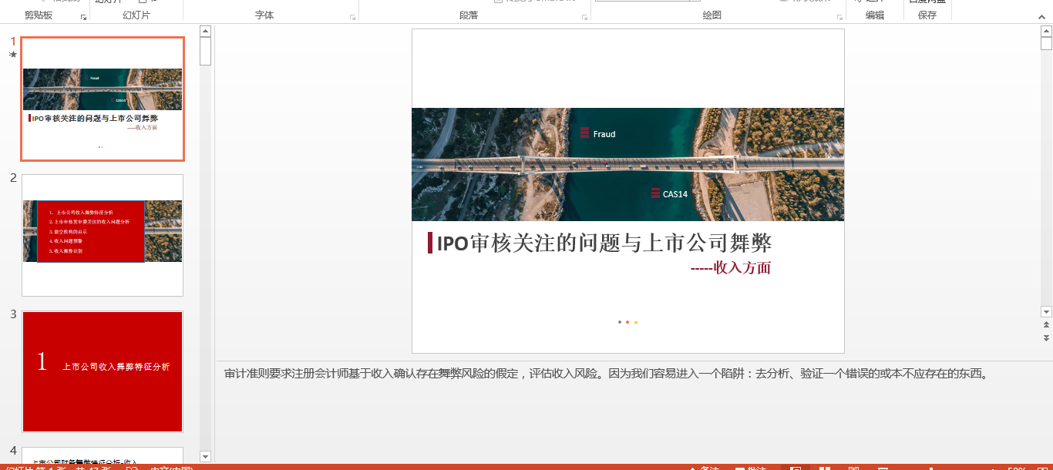This screenshot has width=1053, height=470.
Task: Open the 字体 group dialog launcher
Action: tap(353, 16)
